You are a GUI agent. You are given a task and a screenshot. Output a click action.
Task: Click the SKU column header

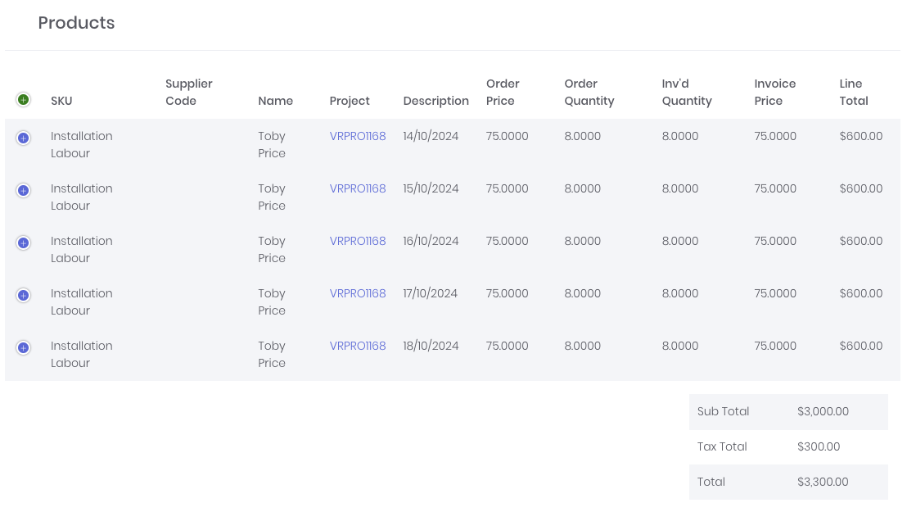tap(61, 101)
